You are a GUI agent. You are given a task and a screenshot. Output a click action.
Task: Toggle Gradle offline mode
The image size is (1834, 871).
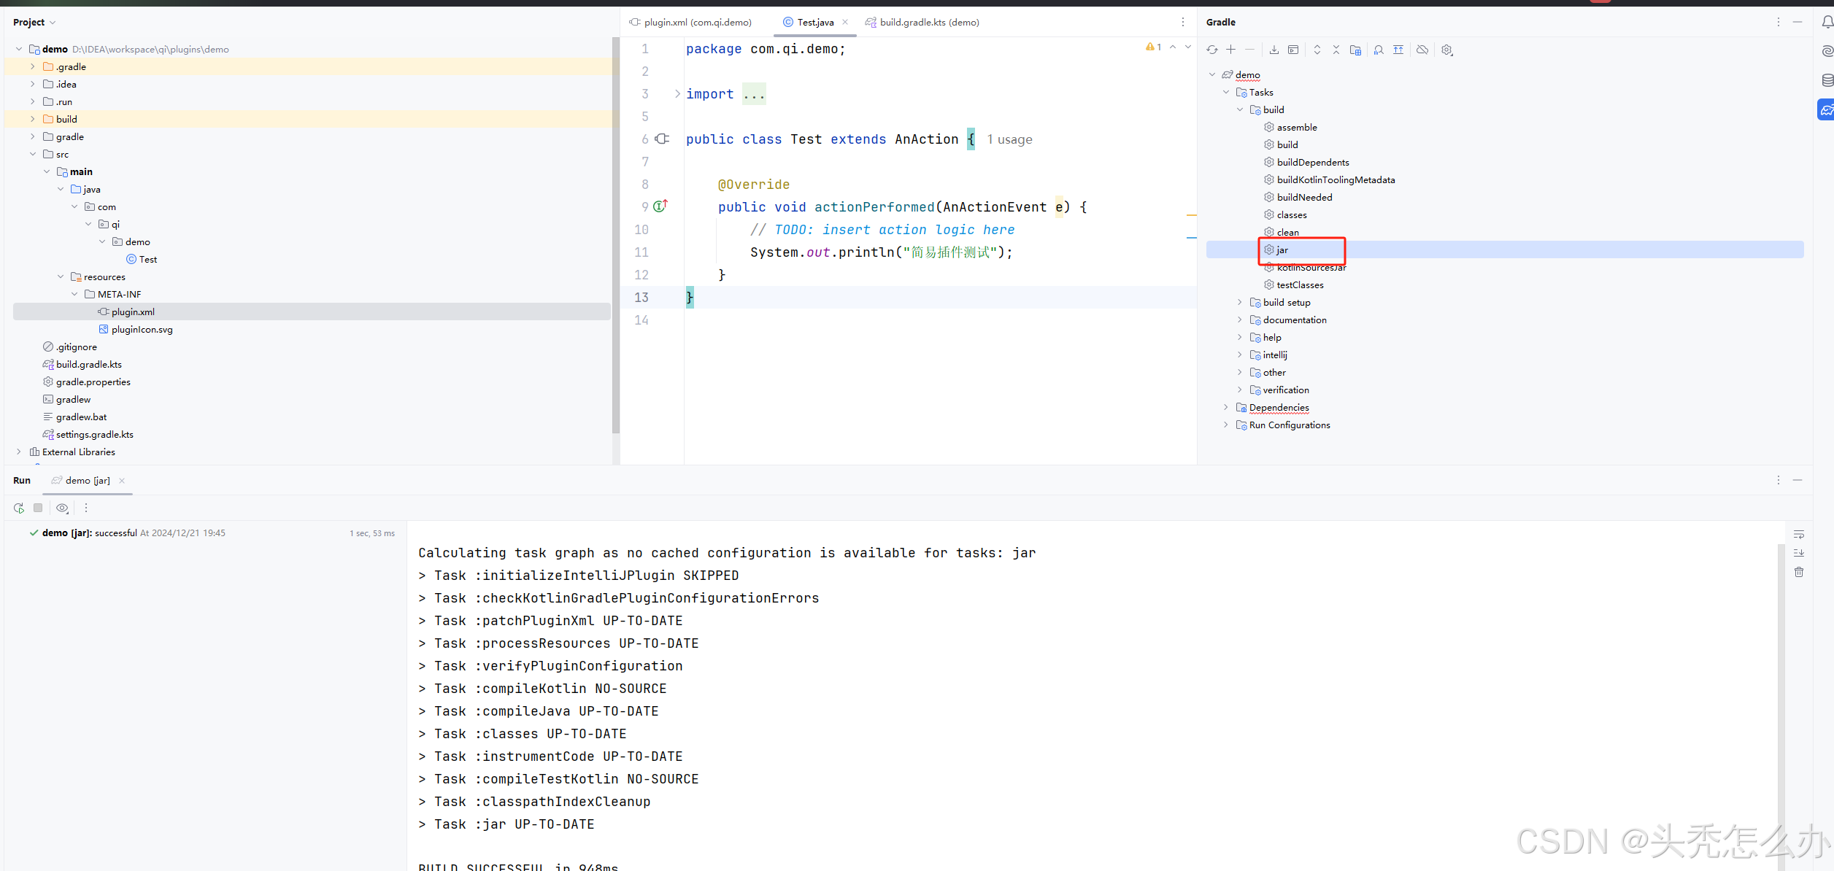[1422, 50]
